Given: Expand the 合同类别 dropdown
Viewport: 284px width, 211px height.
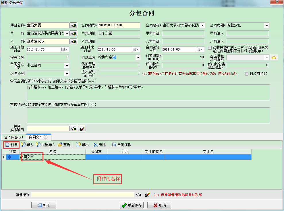Looking at the screenshot, I should pos(267,25).
